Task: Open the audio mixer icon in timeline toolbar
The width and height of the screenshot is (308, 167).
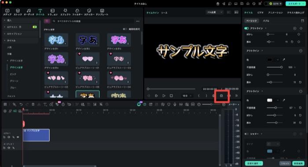Action: (181, 105)
